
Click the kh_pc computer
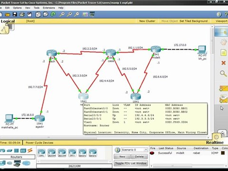202,50
